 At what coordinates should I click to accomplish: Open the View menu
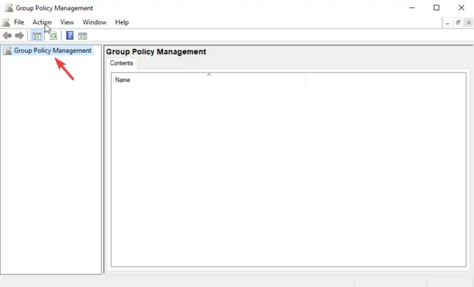tap(67, 22)
